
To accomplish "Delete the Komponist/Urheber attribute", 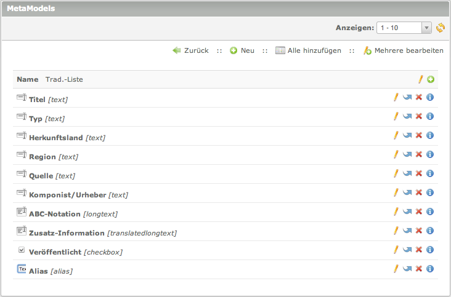I will tap(419, 192).
